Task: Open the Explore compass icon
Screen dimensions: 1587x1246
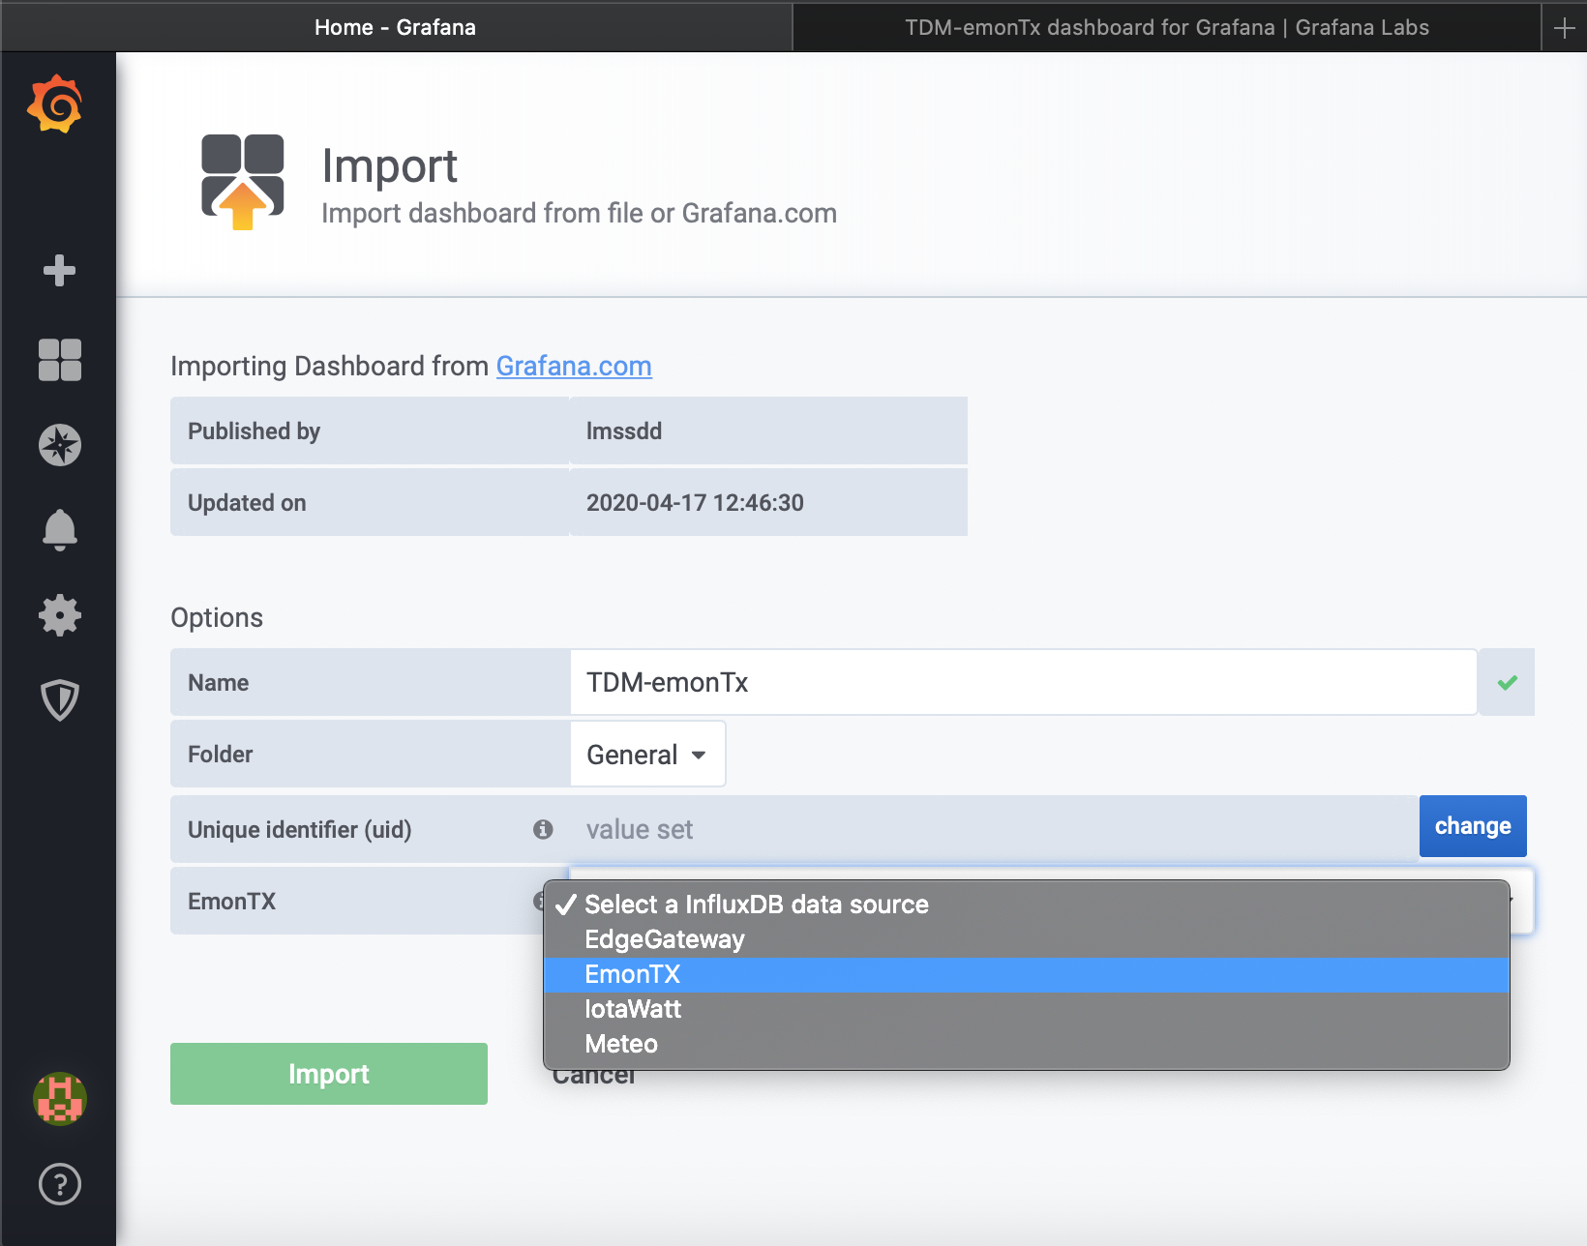Action: tap(59, 445)
